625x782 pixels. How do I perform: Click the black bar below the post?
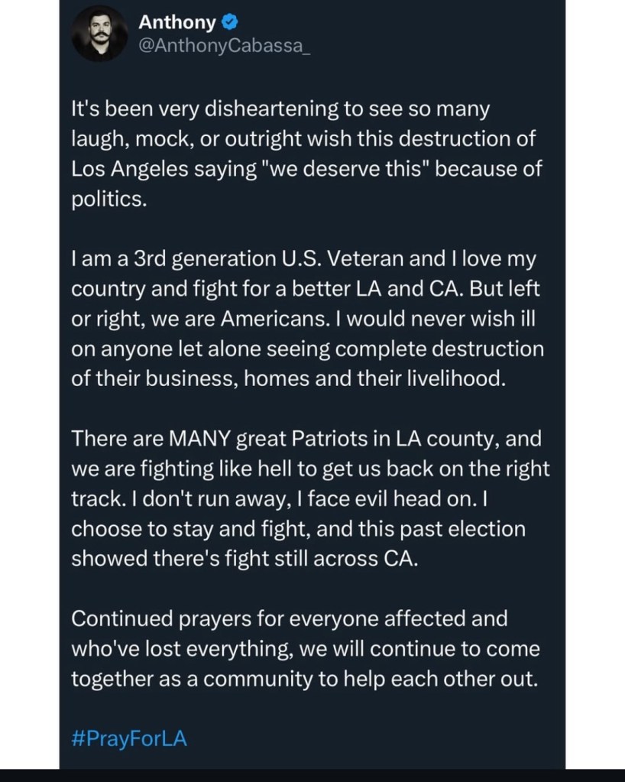pyautogui.click(x=312, y=775)
